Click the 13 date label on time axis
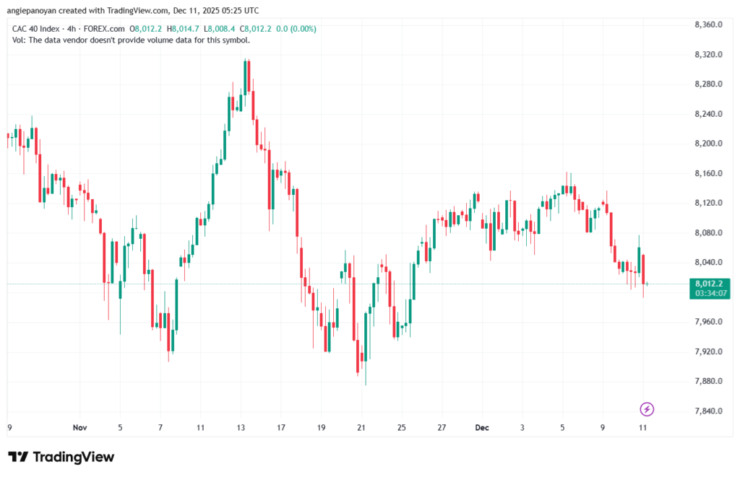The height and width of the screenshot is (477, 740). pyautogui.click(x=241, y=427)
